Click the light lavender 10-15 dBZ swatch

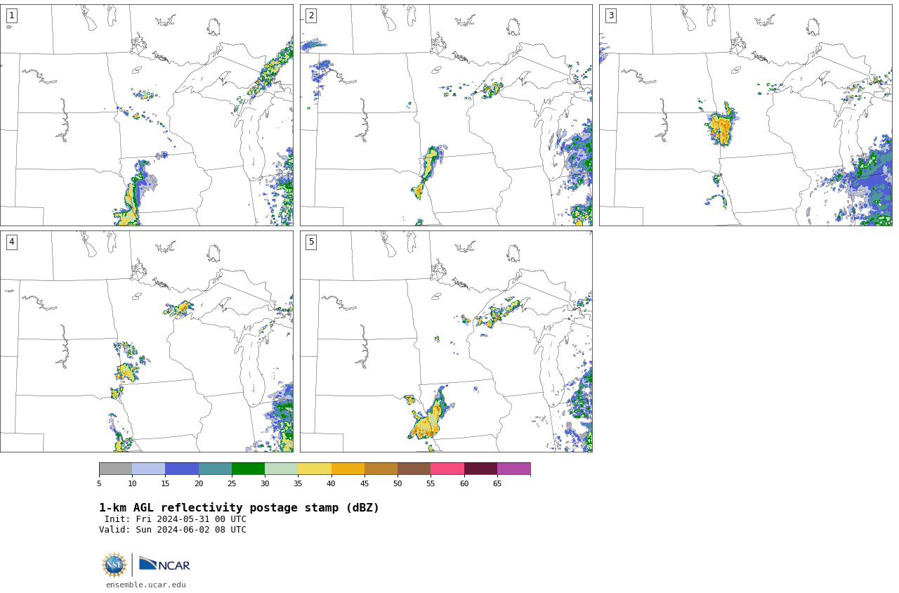point(148,469)
